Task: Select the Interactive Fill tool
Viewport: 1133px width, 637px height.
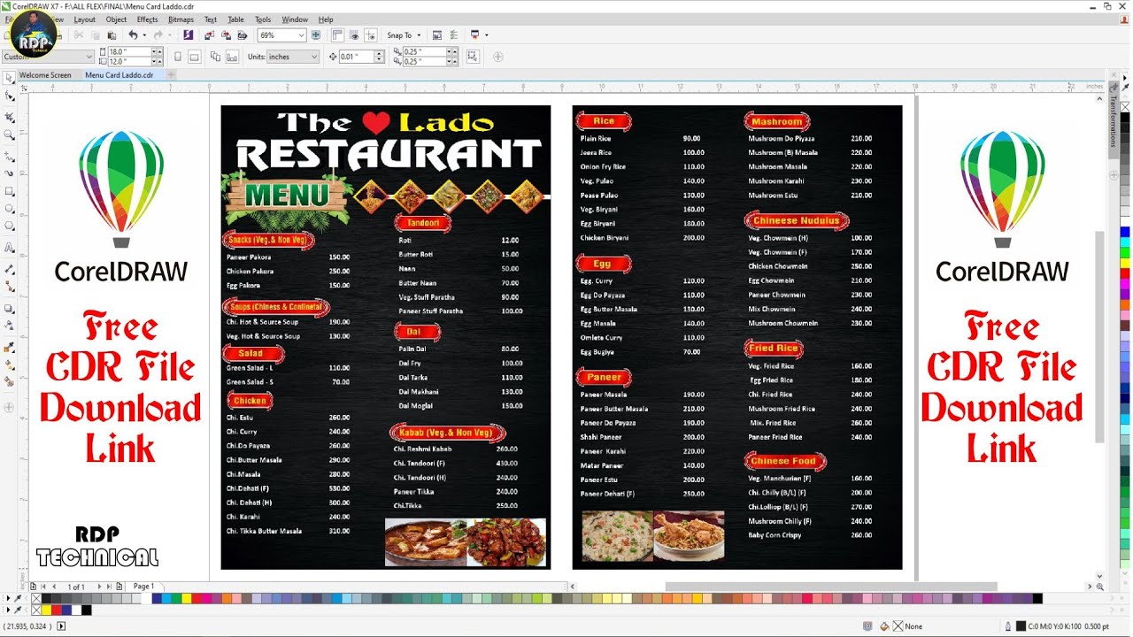Action: (10, 365)
